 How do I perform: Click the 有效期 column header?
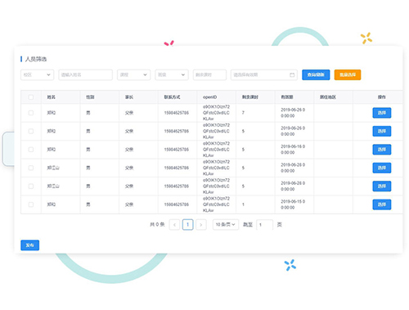pyautogui.click(x=287, y=97)
